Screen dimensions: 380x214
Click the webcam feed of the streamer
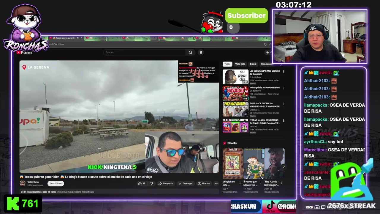(x=320, y=36)
